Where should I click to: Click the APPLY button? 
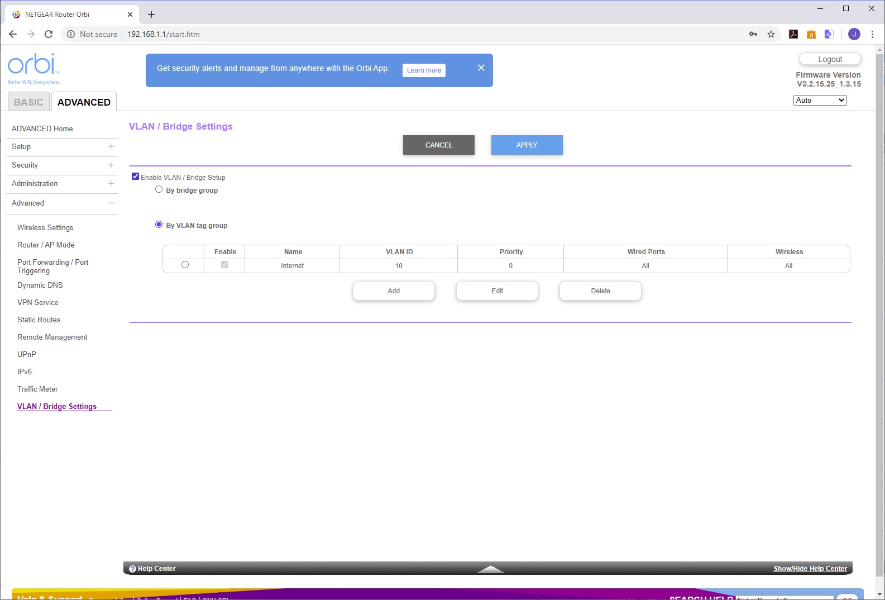click(527, 145)
